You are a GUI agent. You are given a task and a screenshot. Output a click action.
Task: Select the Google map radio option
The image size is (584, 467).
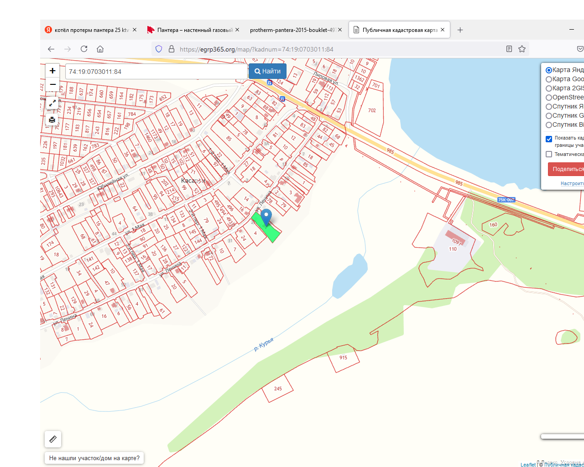pyautogui.click(x=549, y=79)
